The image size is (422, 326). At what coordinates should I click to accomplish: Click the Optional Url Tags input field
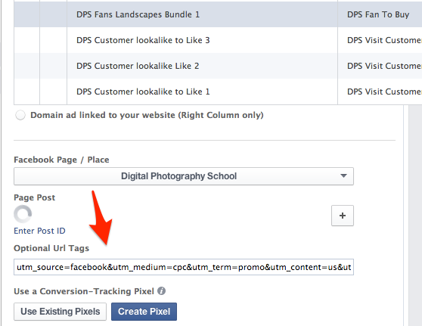pos(184,267)
